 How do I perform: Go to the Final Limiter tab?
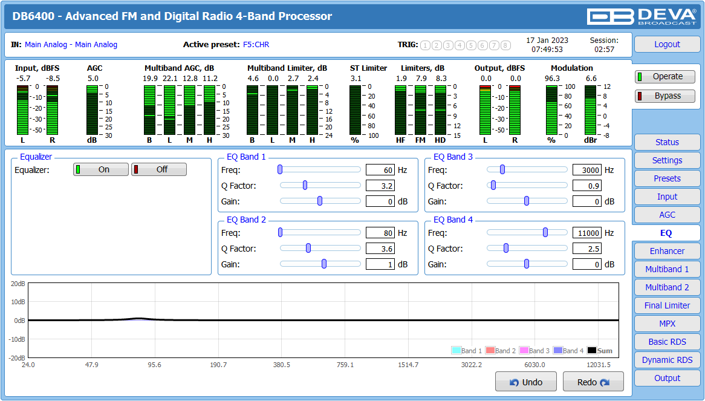667,305
